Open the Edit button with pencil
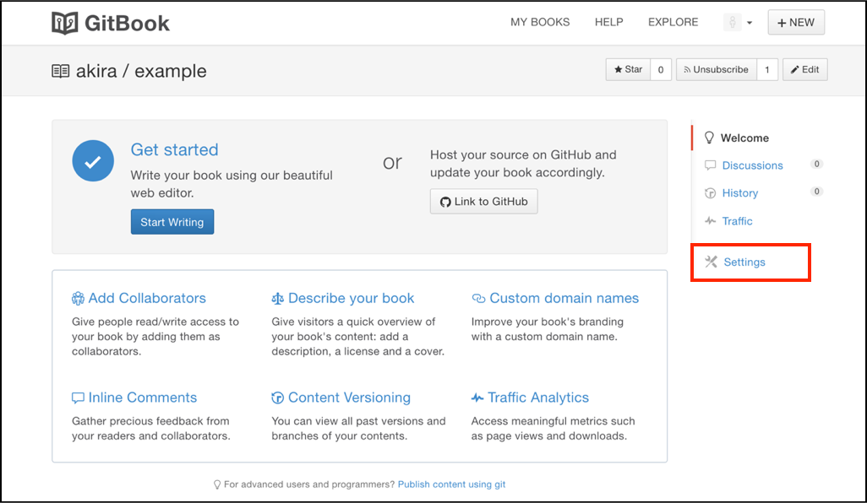The width and height of the screenshot is (867, 503). point(805,69)
